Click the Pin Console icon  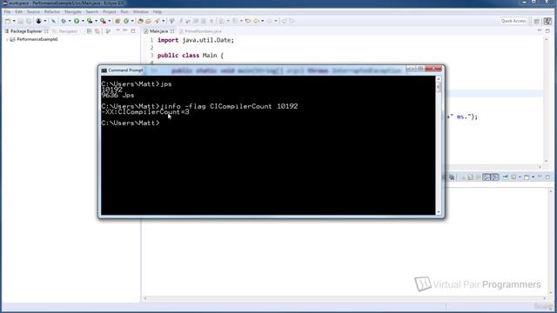tap(505, 177)
